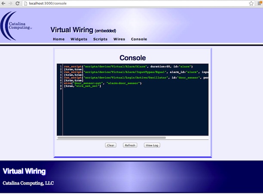This screenshot has width=263, height=195.
Task: Click the browser forward arrow
Action: 10,3
